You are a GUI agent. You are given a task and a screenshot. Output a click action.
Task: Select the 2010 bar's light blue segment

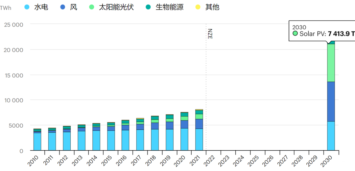[x=37, y=141]
